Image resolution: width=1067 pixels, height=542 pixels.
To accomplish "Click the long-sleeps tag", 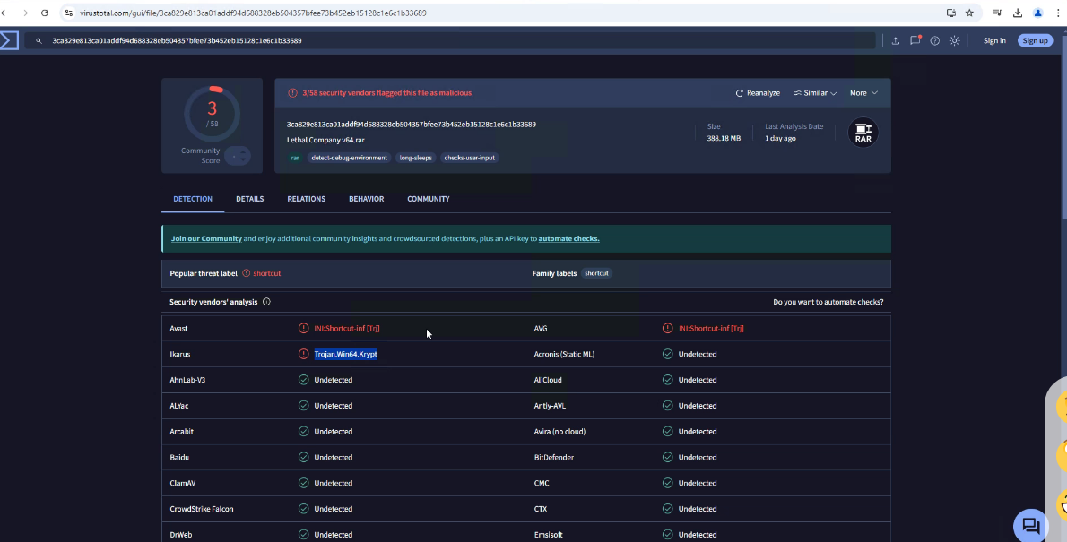I will pyautogui.click(x=416, y=158).
